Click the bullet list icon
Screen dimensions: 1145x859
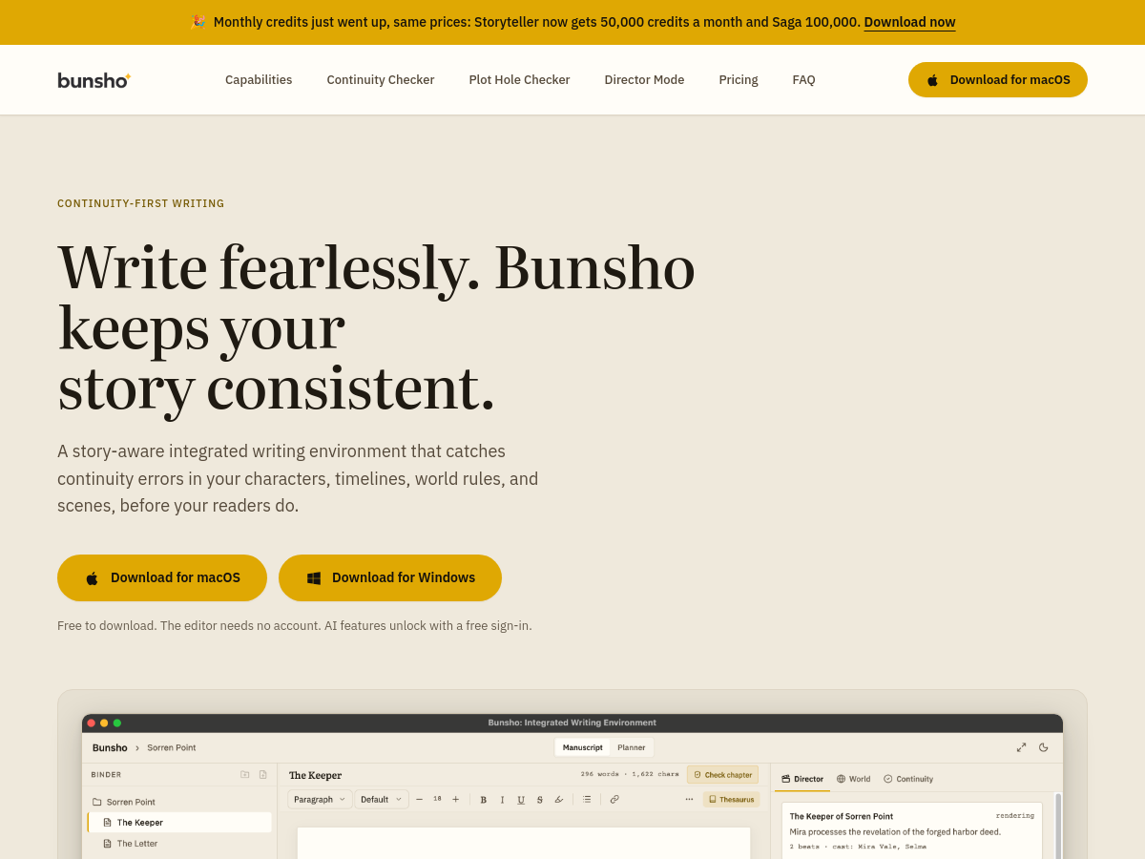(x=587, y=799)
